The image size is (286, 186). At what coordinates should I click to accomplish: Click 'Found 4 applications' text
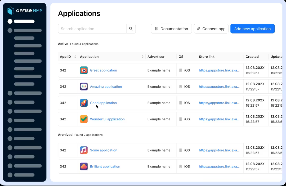tap(84, 44)
